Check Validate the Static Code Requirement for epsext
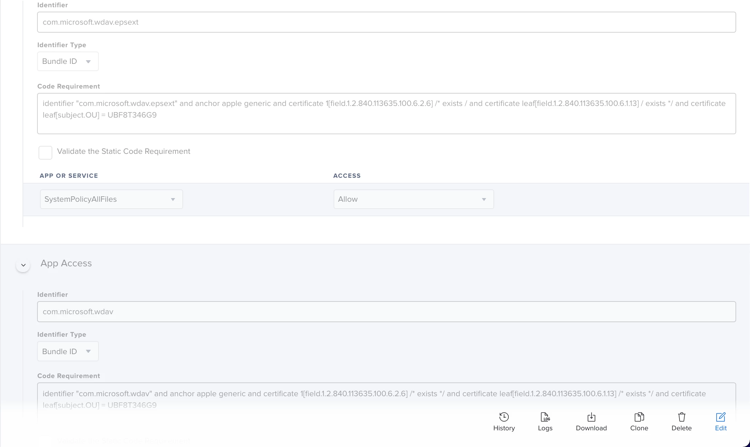 [x=45, y=152]
